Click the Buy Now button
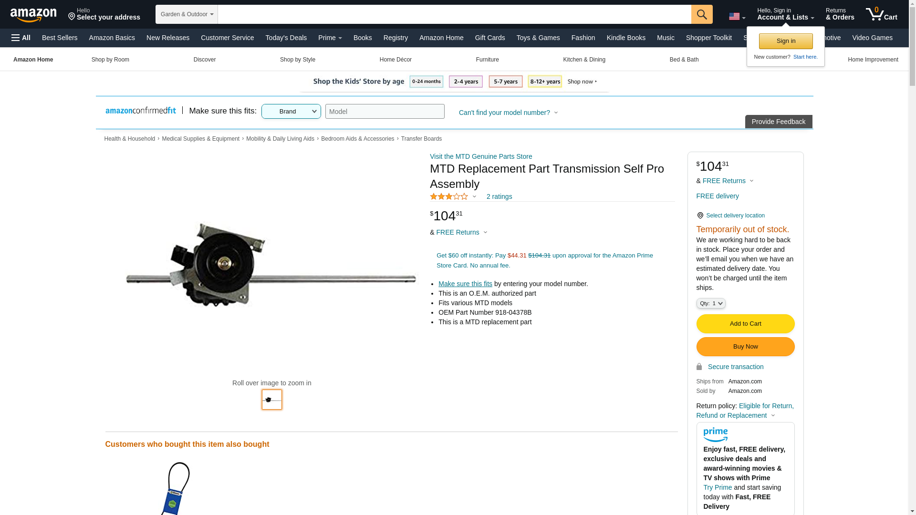This screenshot has width=916, height=515. [745, 347]
